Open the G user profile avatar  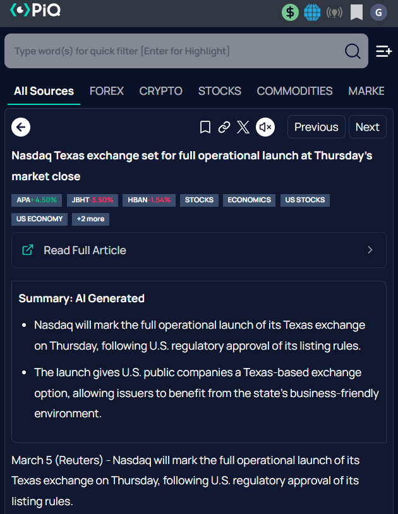click(378, 13)
